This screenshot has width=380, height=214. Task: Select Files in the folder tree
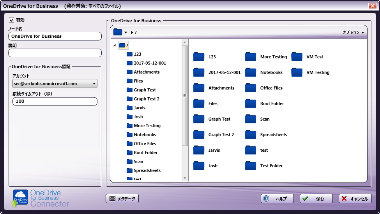coord(135,81)
